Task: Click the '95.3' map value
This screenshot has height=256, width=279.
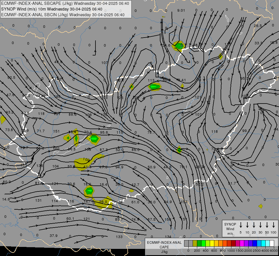Action: tap(244, 78)
